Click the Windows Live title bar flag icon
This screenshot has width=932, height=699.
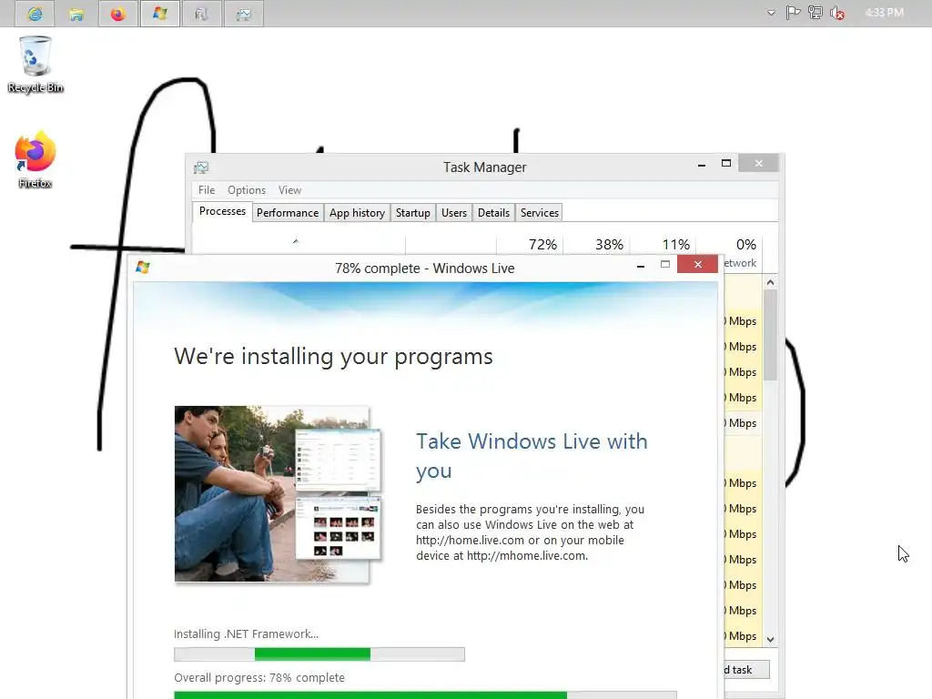143,268
